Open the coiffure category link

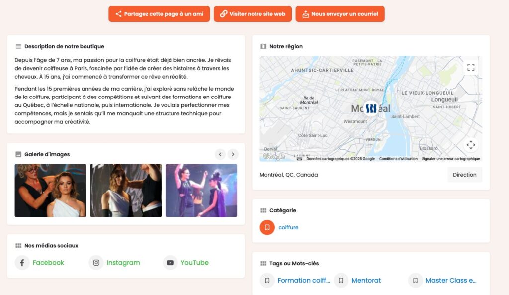coord(288,227)
